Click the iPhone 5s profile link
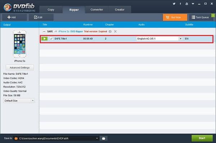 pos(64,32)
